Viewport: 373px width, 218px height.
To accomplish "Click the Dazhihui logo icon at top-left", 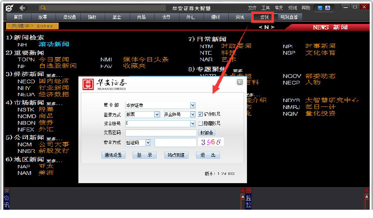I will point(9,8).
